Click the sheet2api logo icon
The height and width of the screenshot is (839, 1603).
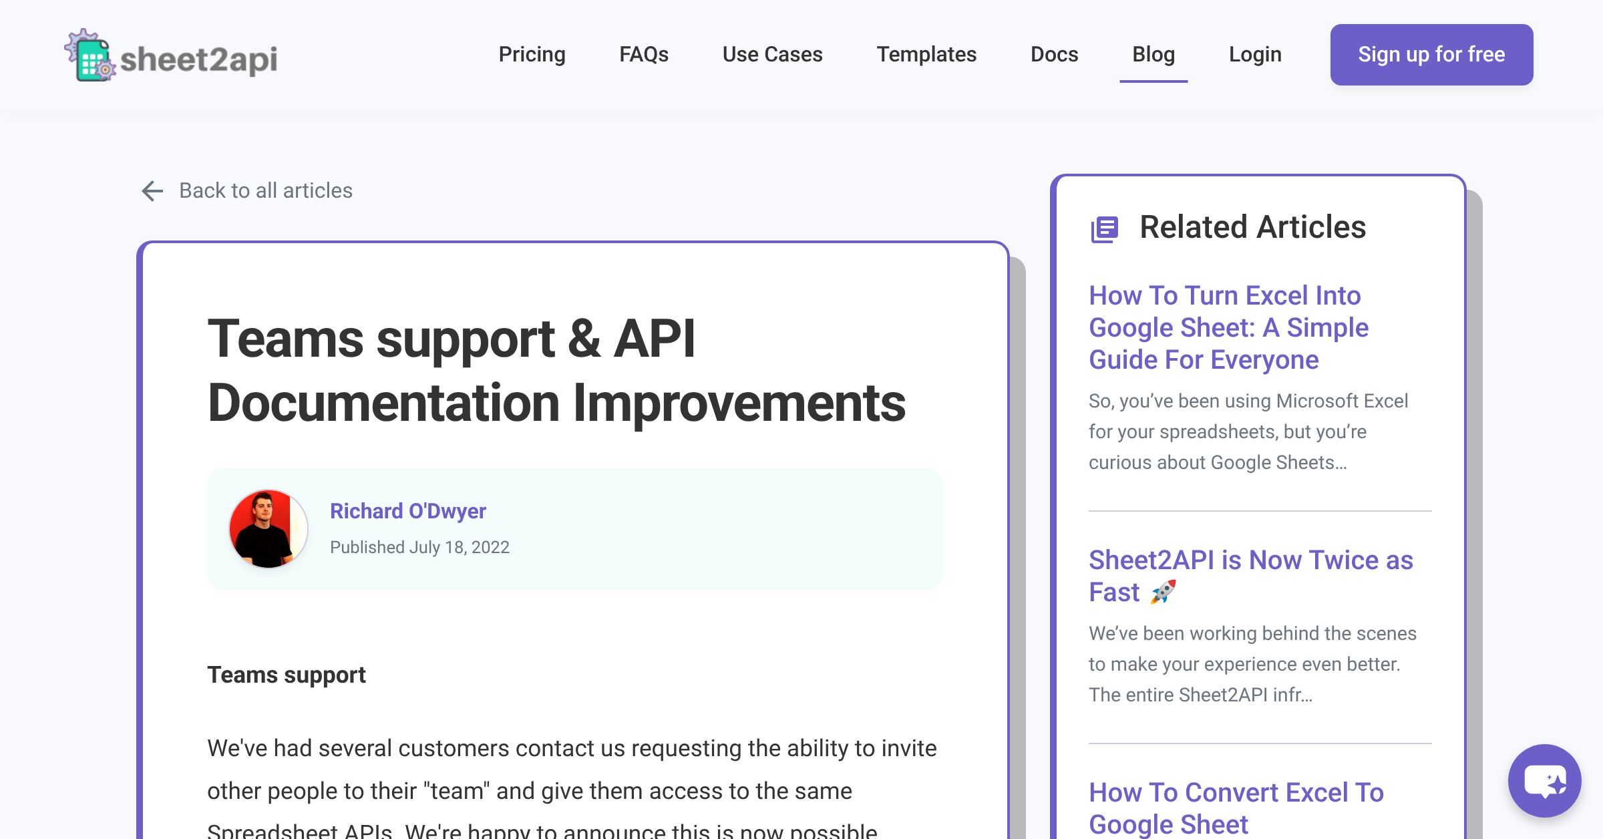pyautogui.click(x=90, y=57)
